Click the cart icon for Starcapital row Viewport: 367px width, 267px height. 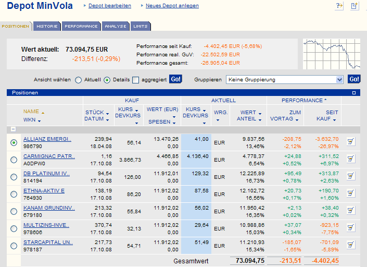point(350,245)
